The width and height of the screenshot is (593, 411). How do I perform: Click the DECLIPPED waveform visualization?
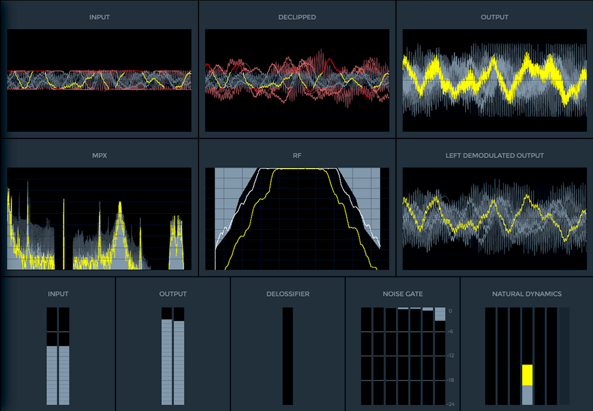(297, 80)
